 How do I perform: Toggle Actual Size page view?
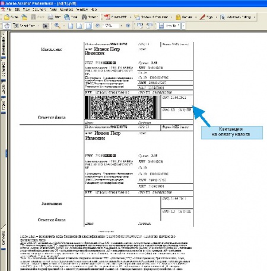point(71,25)
